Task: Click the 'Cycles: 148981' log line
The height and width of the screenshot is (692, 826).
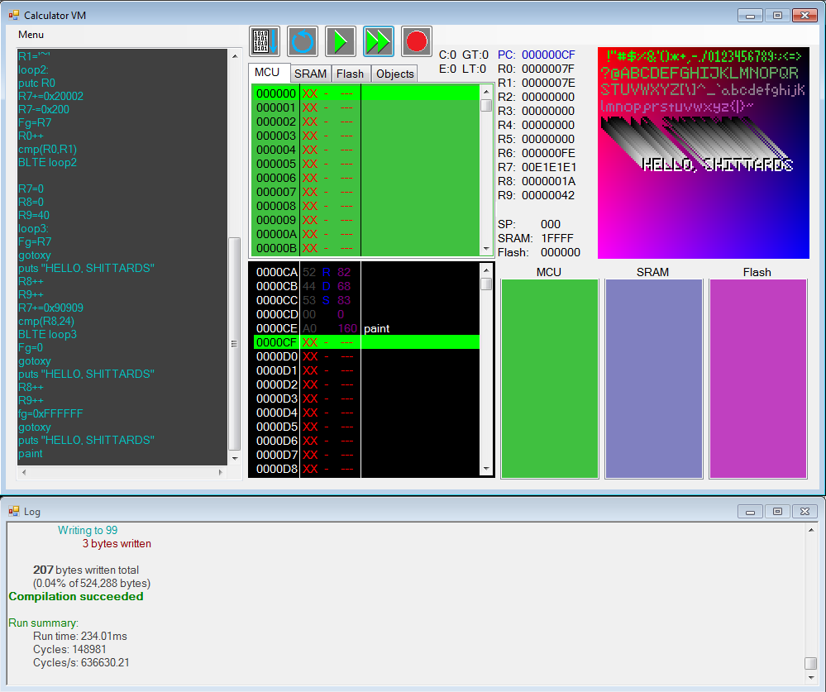Action: point(69,649)
